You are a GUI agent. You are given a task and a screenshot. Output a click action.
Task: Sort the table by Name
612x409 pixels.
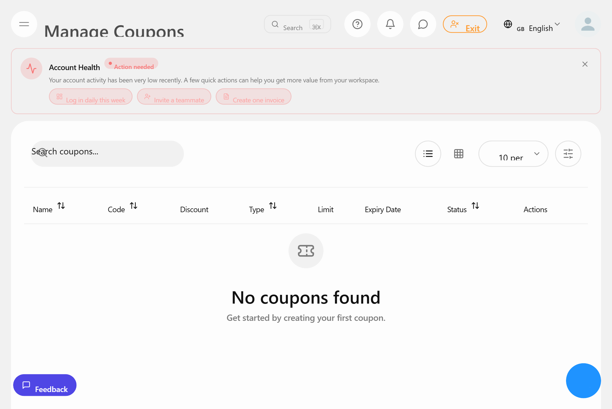tap(61, 206)
